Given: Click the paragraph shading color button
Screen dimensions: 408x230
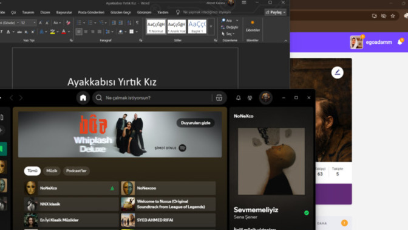Looking at the screenshot, I should (120, 32).
